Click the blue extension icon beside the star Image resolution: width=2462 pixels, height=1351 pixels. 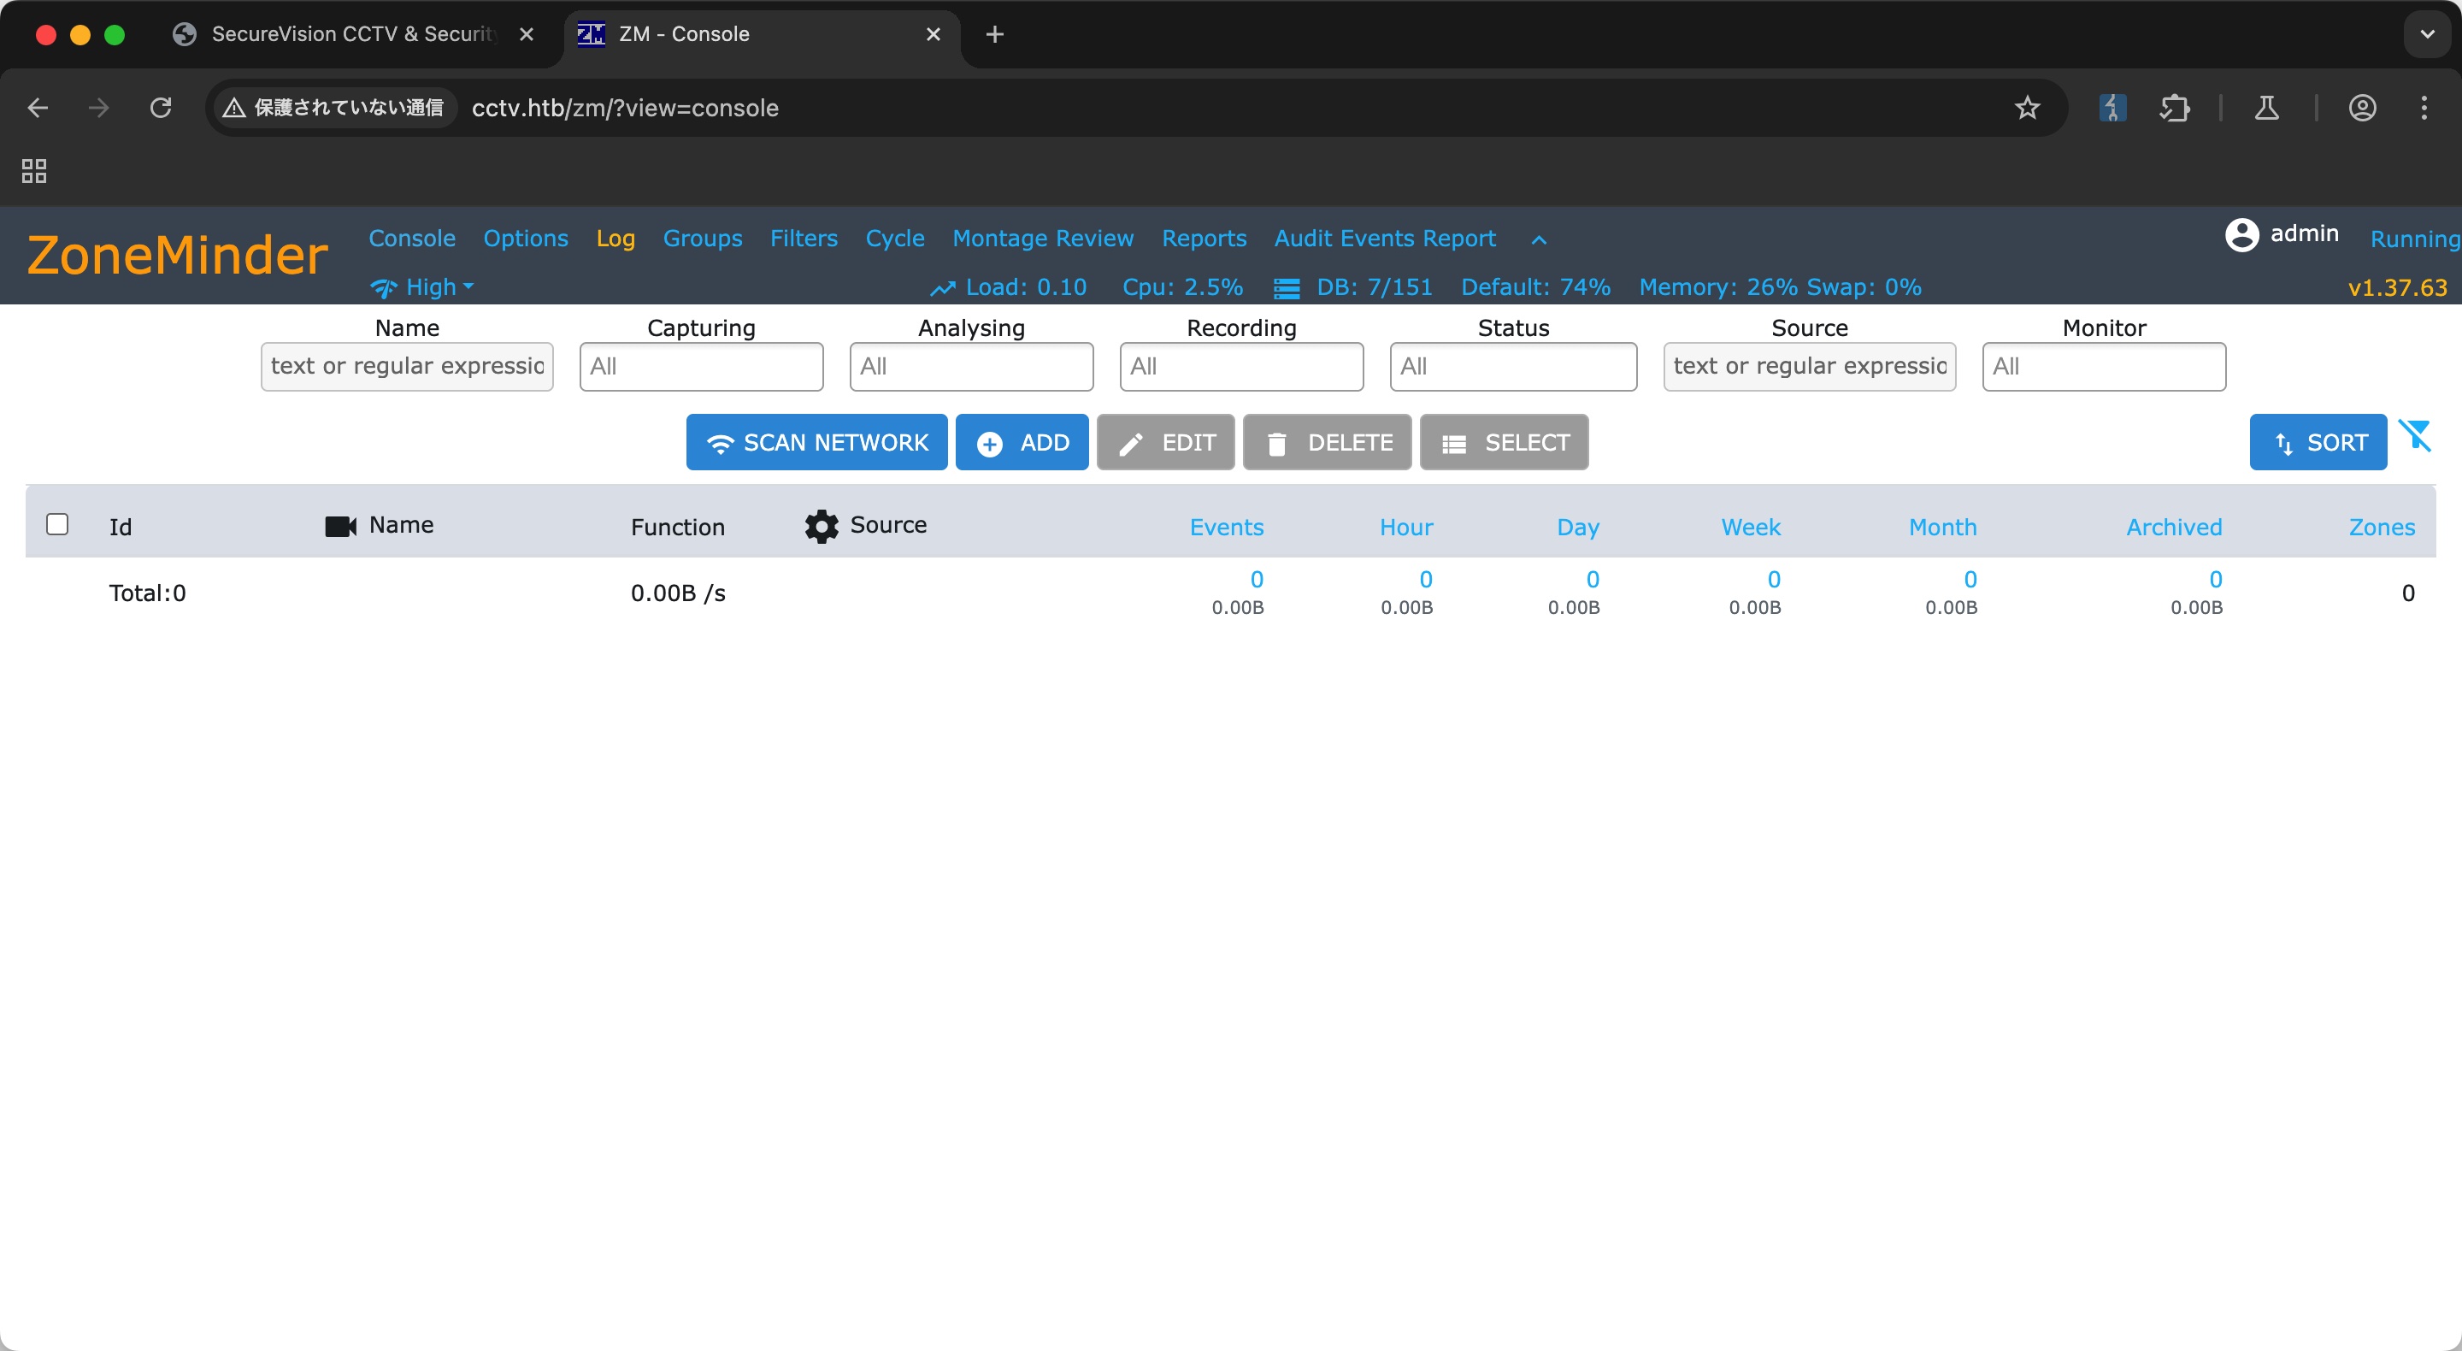point(2112,108)
